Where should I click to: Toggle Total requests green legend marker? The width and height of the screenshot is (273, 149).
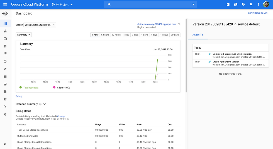[x=21, y=87]
